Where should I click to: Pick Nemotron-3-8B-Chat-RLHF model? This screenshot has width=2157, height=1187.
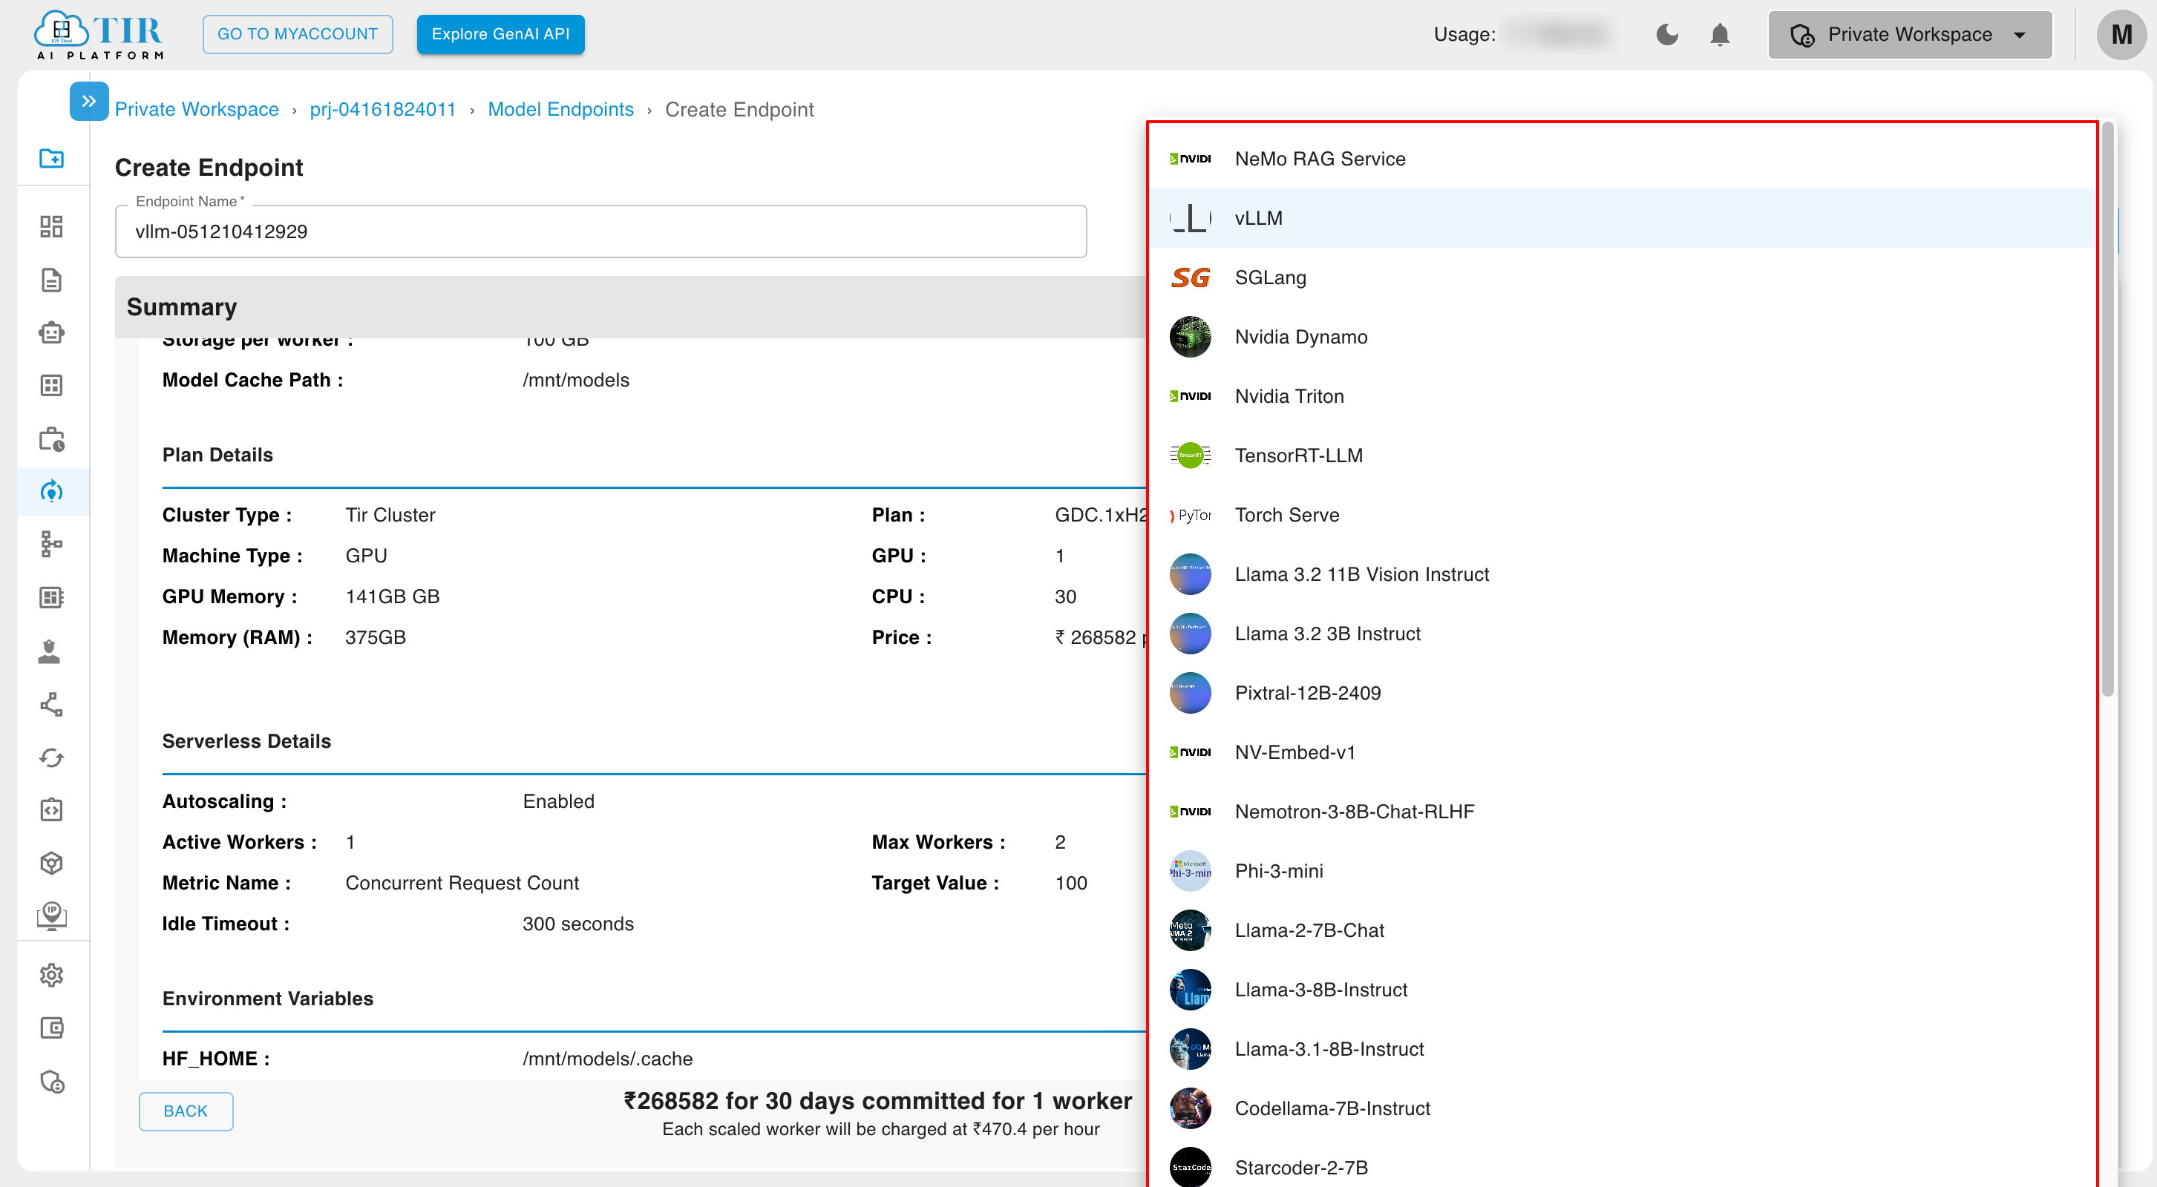(1621, 813)
